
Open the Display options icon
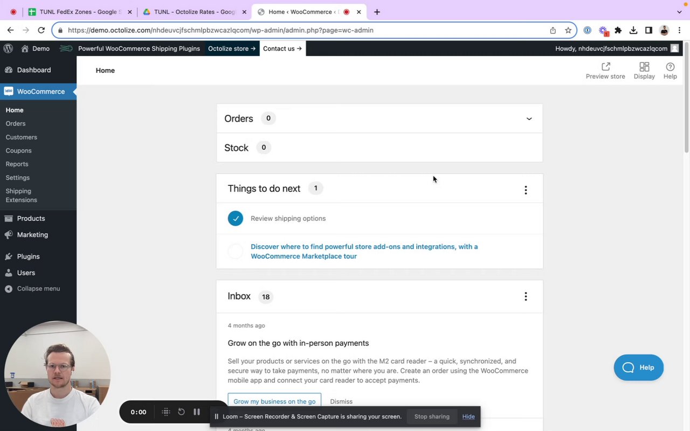pyautogui.click(x=644, y=71)
